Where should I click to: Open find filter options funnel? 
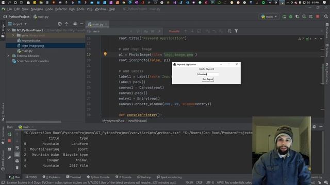[236, 31]
